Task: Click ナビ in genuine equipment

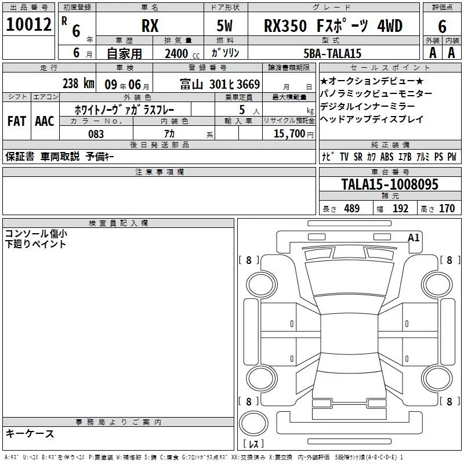Action: [328, 157]
